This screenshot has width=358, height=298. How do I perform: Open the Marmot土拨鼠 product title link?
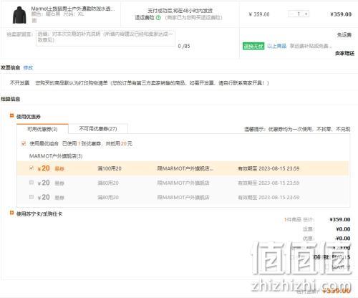[73, 9]
